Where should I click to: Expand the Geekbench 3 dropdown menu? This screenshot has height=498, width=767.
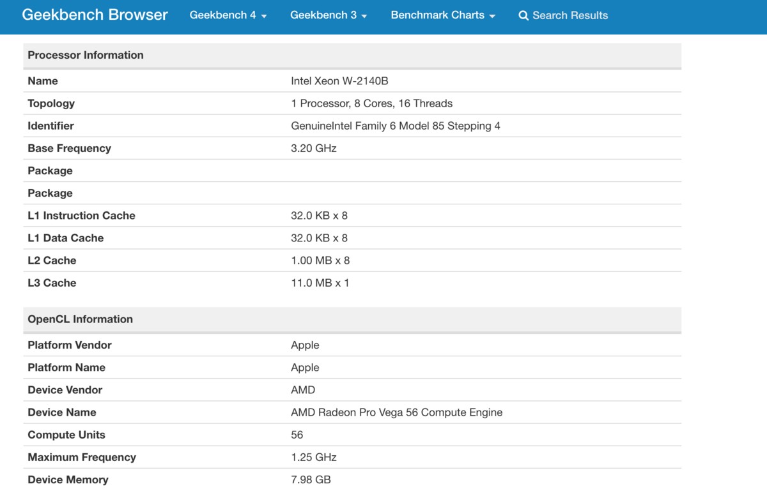[329, 15]
